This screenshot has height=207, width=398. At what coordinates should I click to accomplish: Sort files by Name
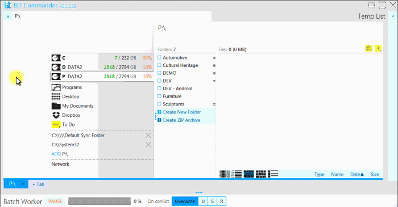click(x=337, y=174)
